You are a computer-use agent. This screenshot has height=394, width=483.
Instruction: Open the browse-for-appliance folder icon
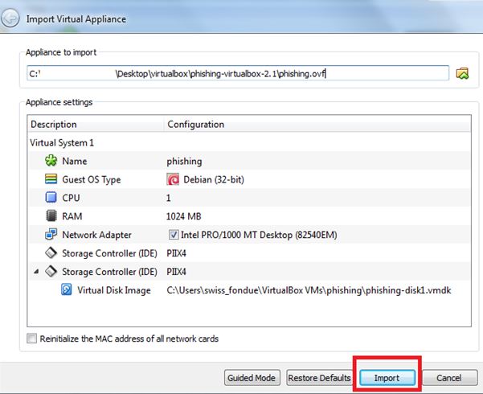click(x=462, y=73)
